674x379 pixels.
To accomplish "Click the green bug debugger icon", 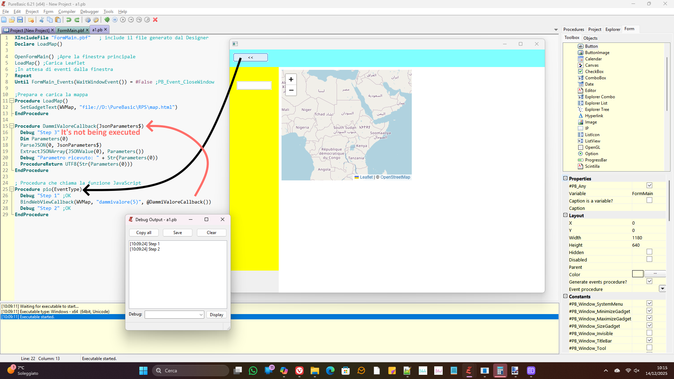I will point(107,20).
